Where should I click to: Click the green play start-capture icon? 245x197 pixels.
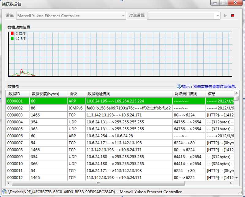225,16
